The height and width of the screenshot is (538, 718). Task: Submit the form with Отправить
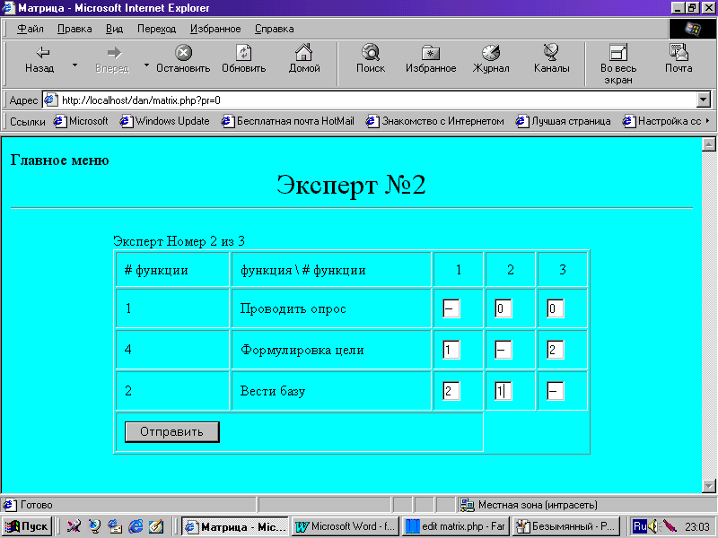click(172, 432)
